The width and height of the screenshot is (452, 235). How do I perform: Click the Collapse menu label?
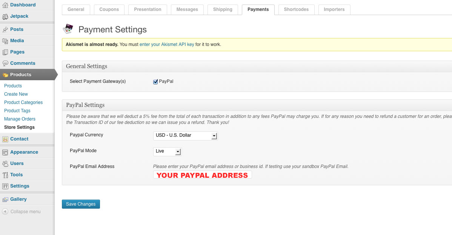point(25,212)
